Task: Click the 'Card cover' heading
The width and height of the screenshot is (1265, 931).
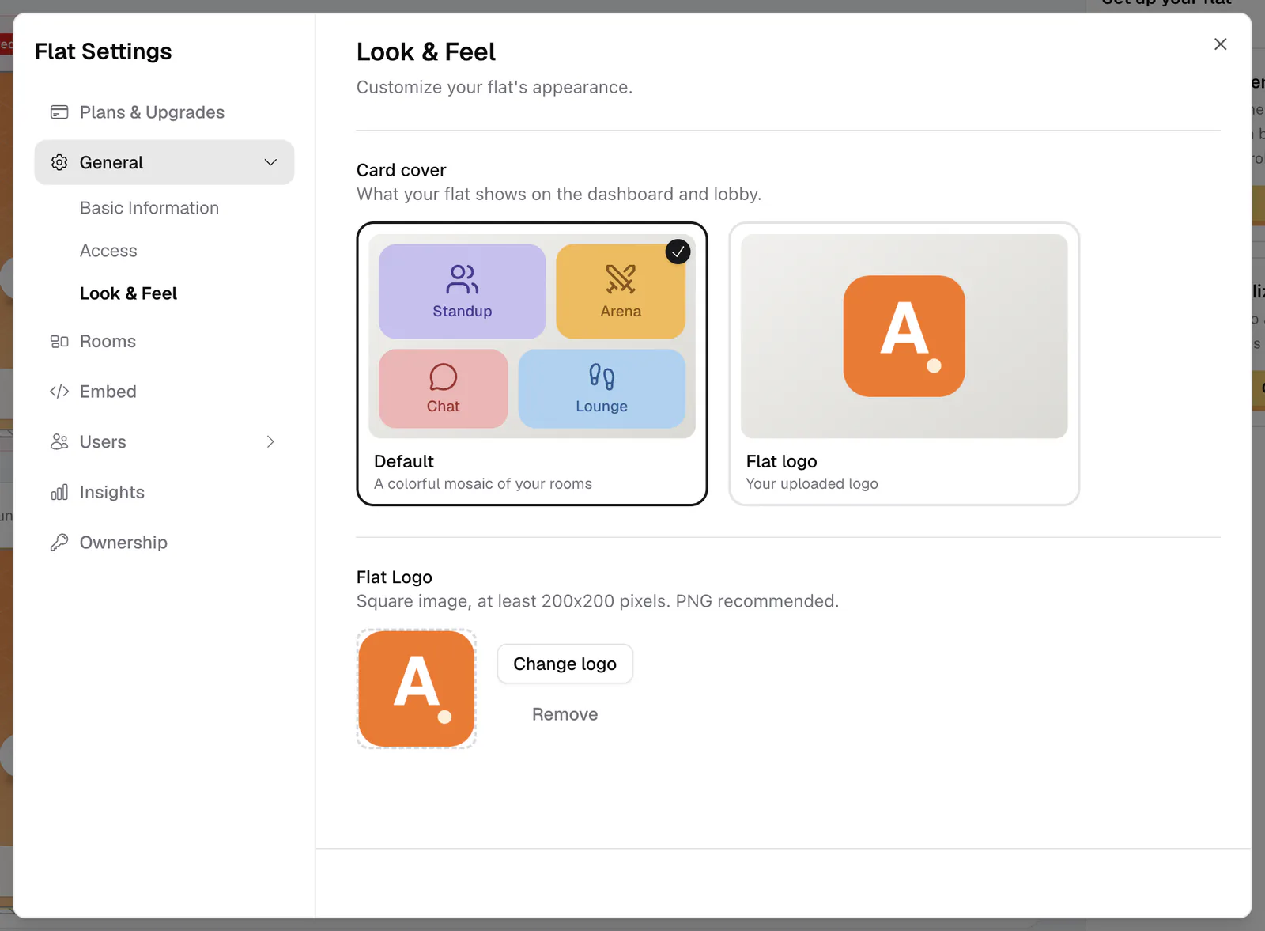Action: coord(402,170)
